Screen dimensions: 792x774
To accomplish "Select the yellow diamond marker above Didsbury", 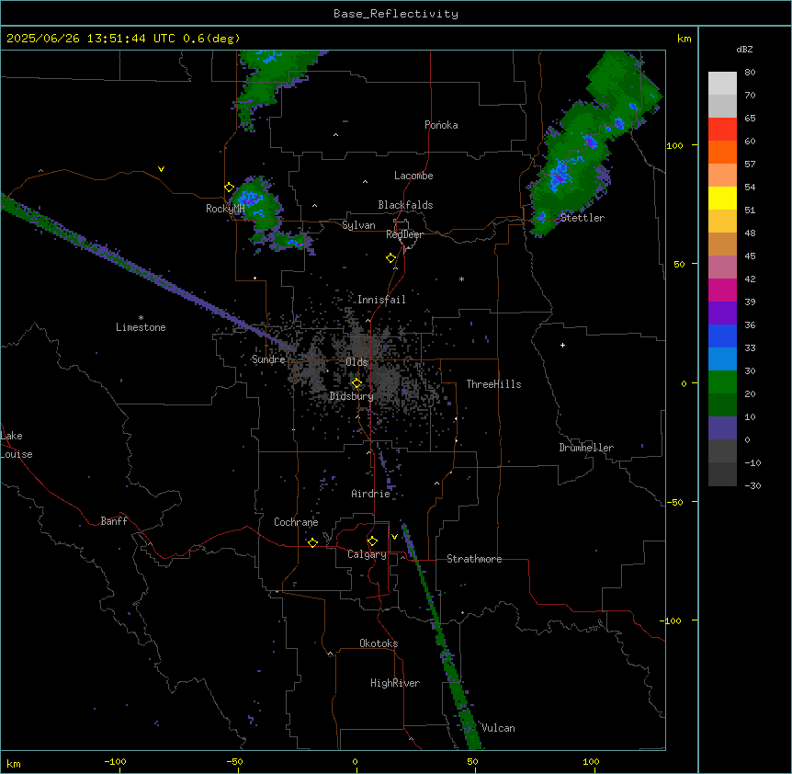I will click(x=356, y=383).
